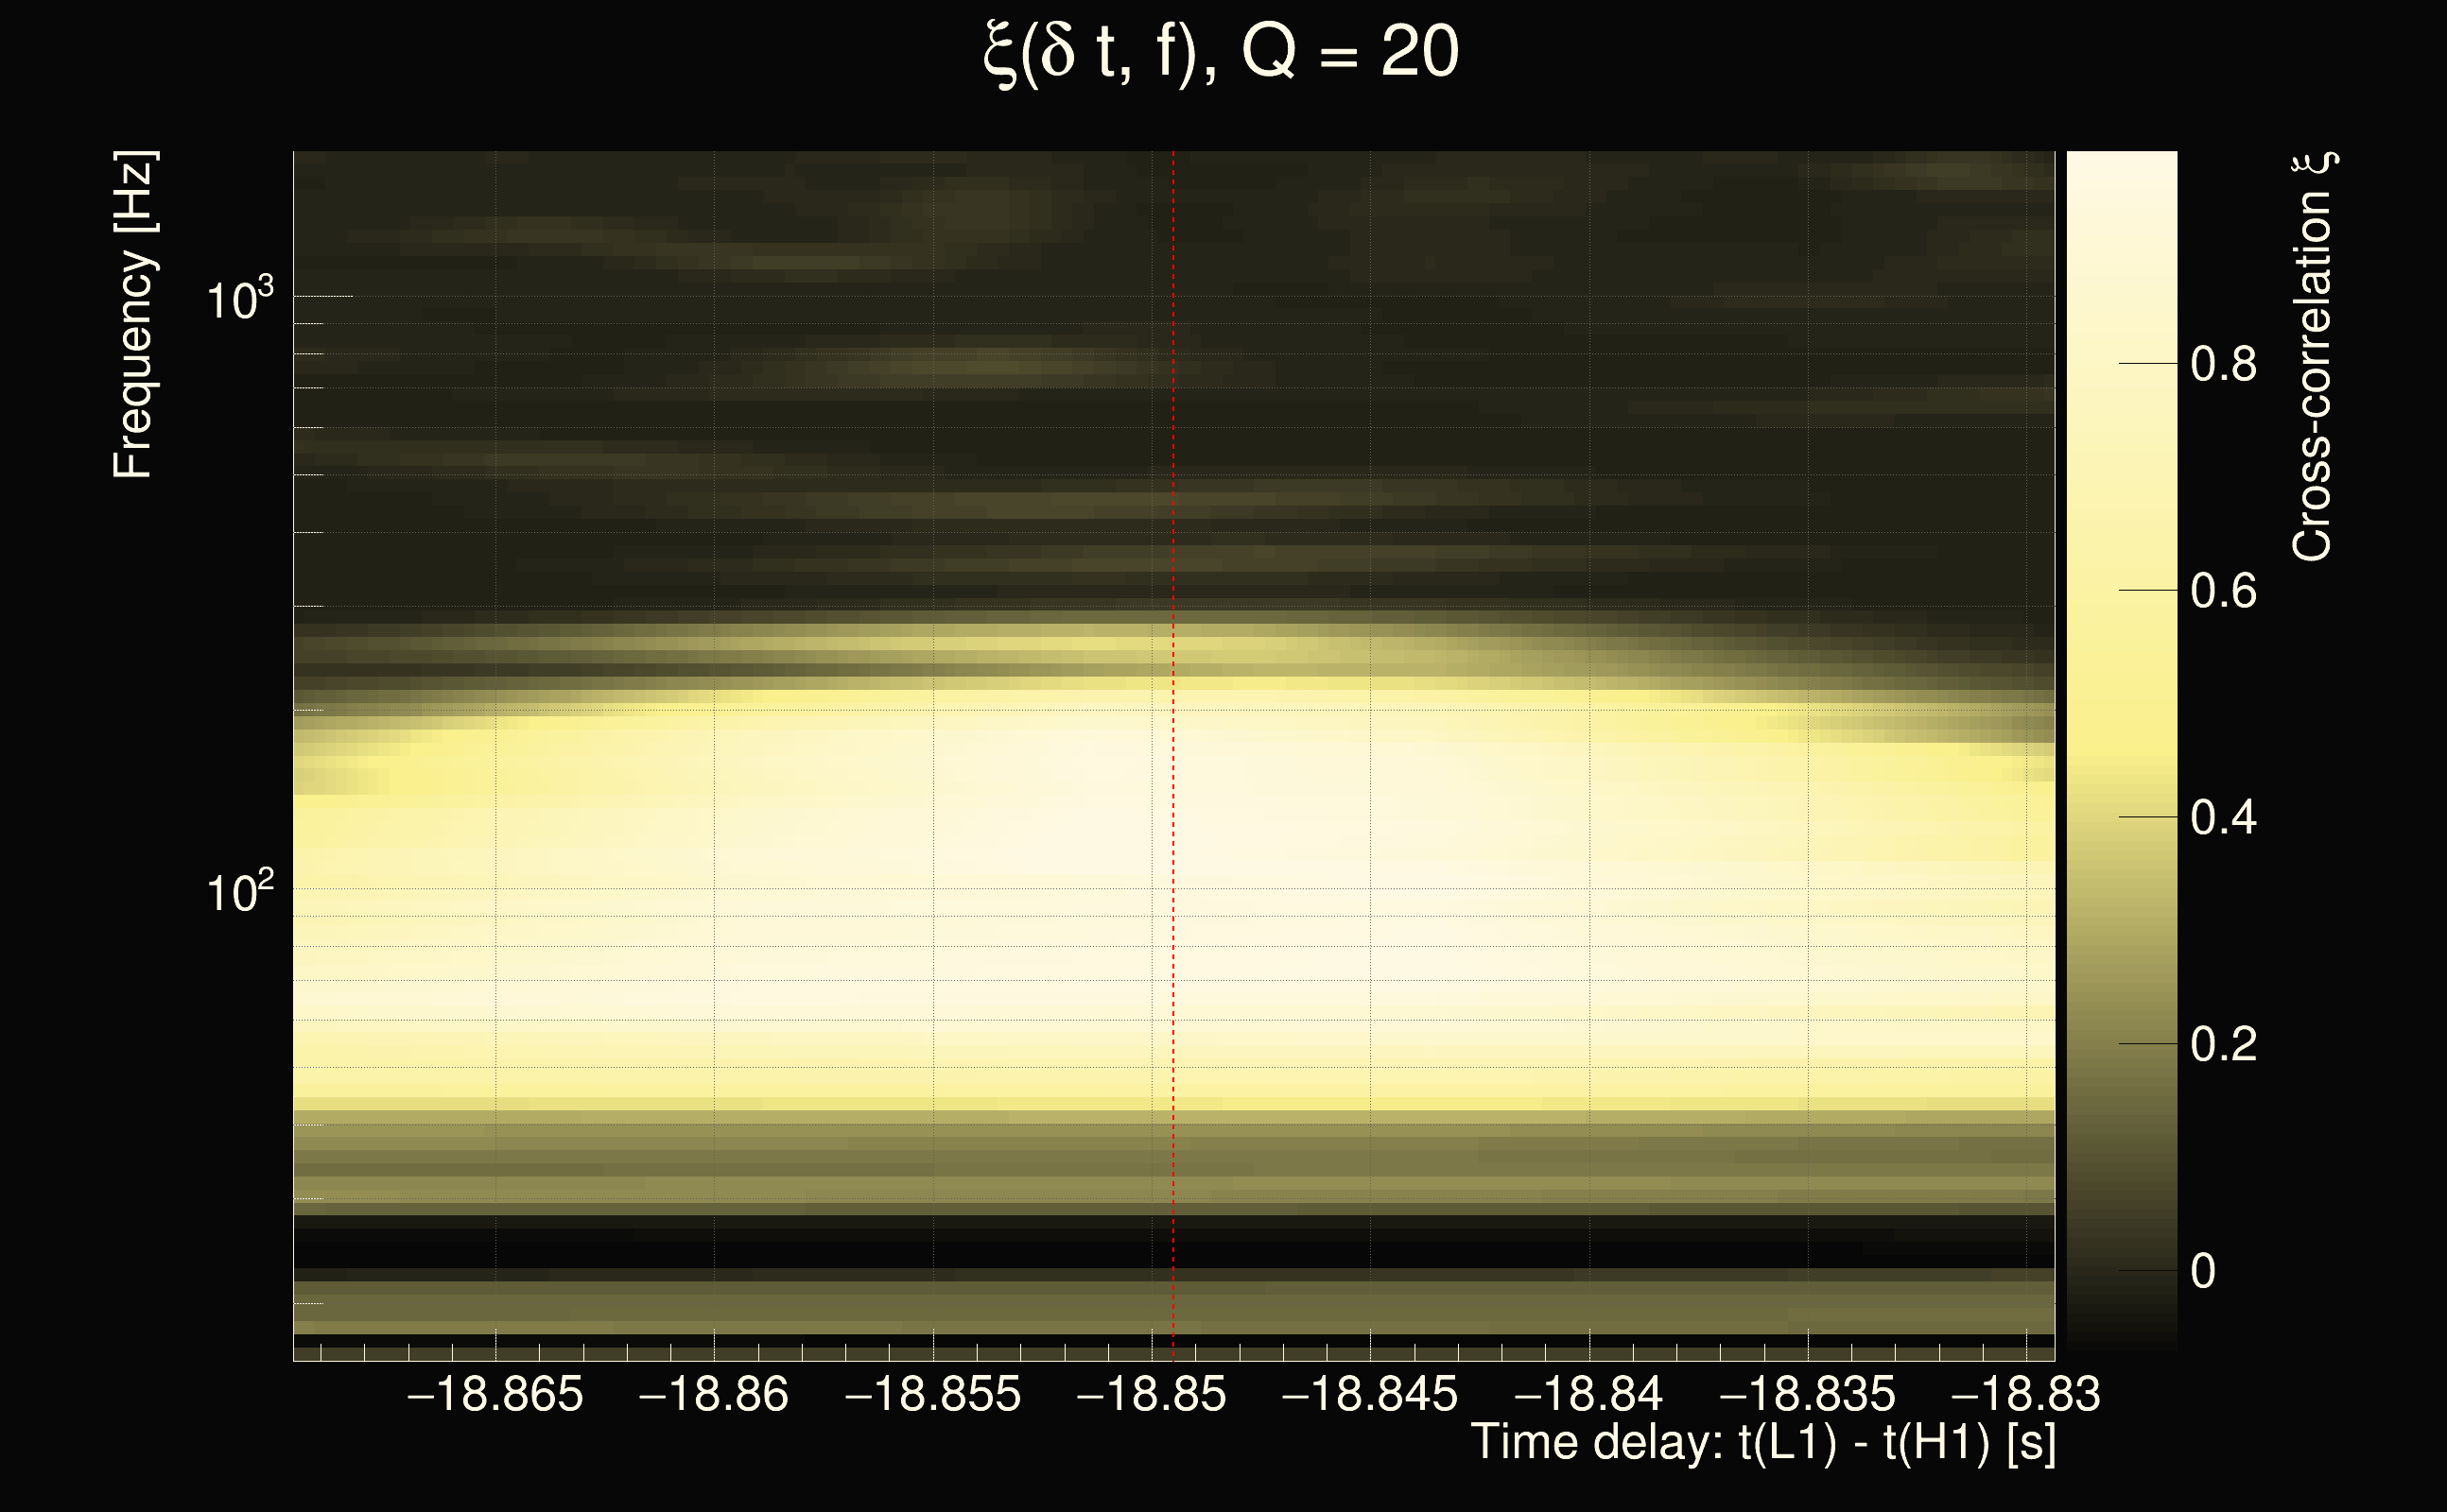The width and height of the screenshot is (2447, 1512).
Task: Click the plot title ξ(δ t, f), Q = 20
Action: tap(1222, 52)
